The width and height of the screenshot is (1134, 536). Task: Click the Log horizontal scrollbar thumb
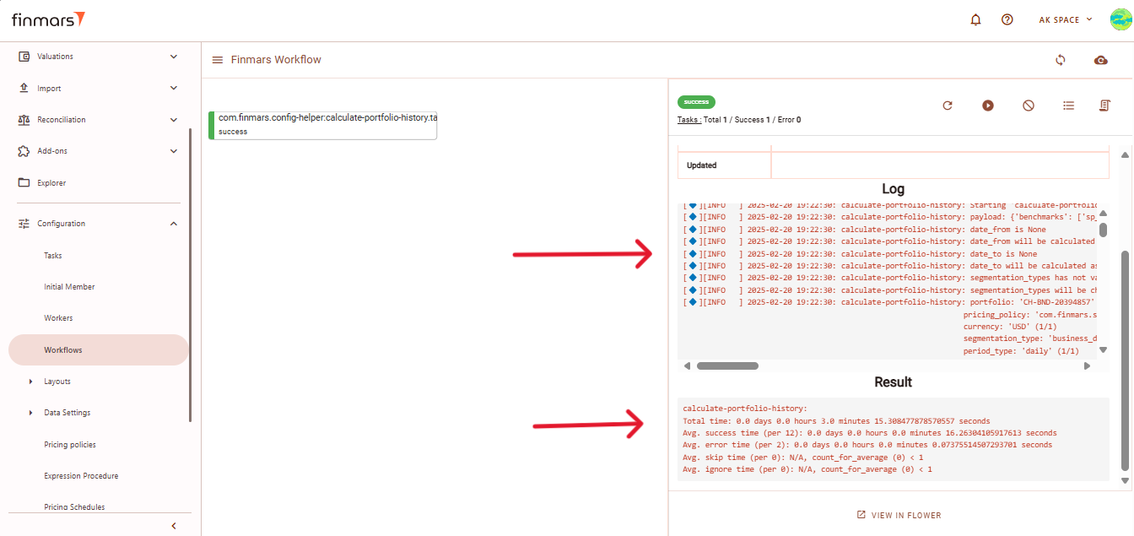coord(727,366)
